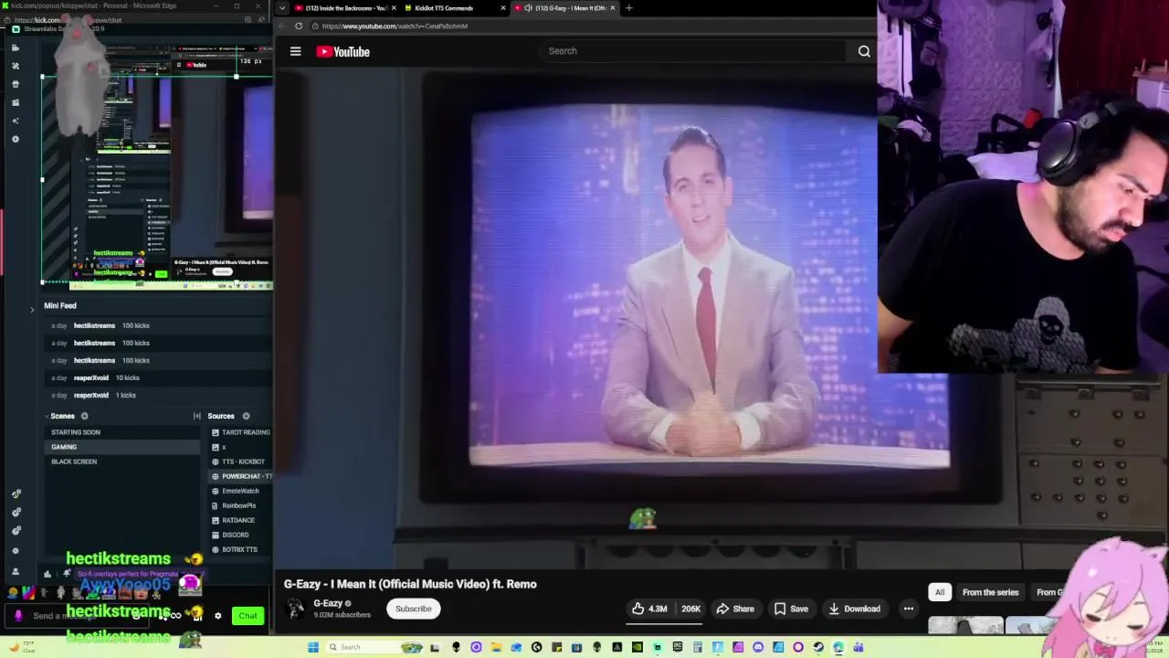Subscribe to the G-Eazy channel
The width and height of the screenshot is (1169, 658).
[x=413, y=609]
